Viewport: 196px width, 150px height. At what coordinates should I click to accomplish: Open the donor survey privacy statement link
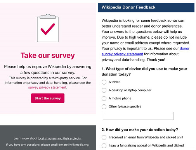click(x=146, y=51)
